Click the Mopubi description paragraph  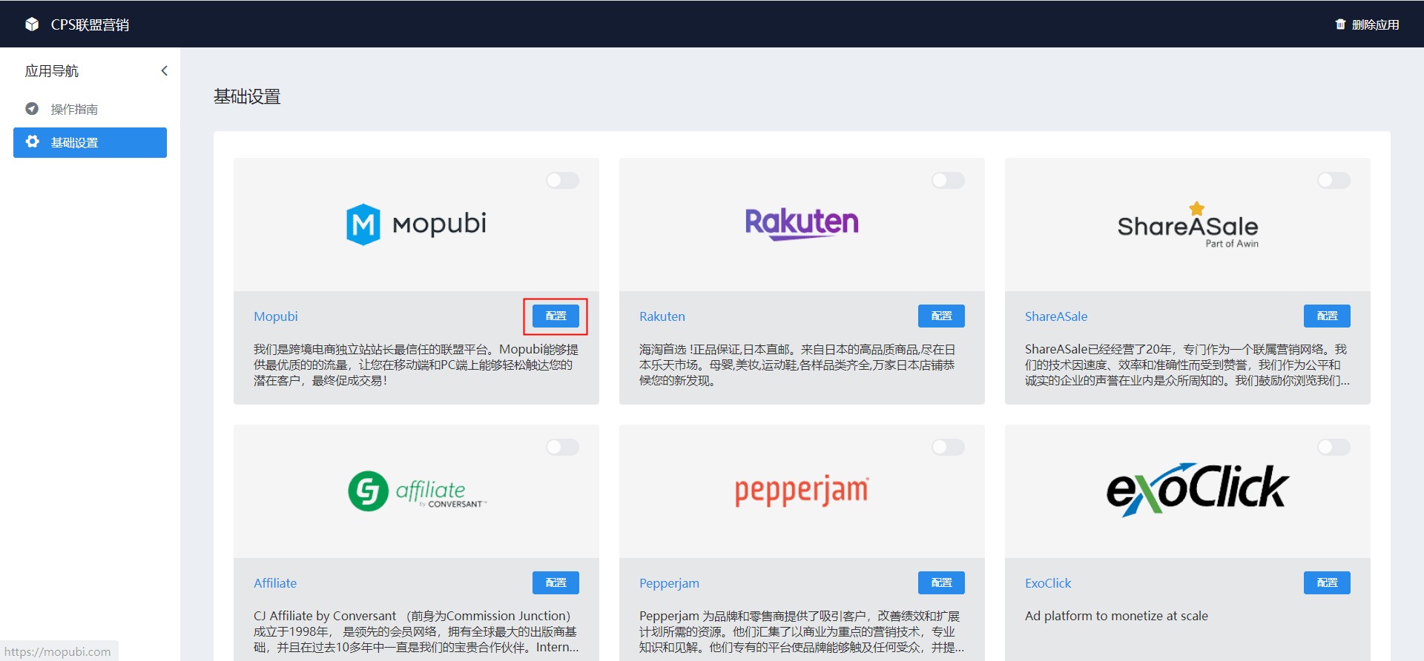click(x=416, y=365)
